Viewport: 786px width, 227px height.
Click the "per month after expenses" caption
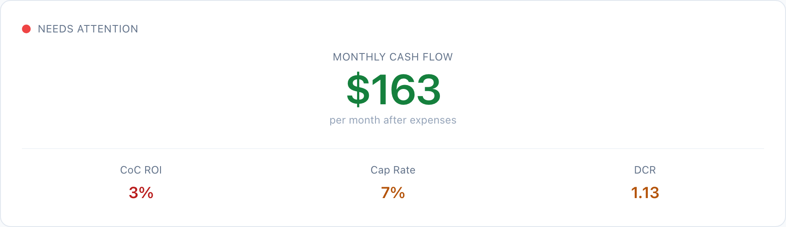tap(393, 120)
